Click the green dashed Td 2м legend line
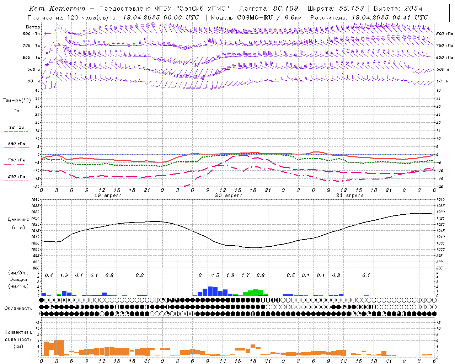 (x=16, y=132)
